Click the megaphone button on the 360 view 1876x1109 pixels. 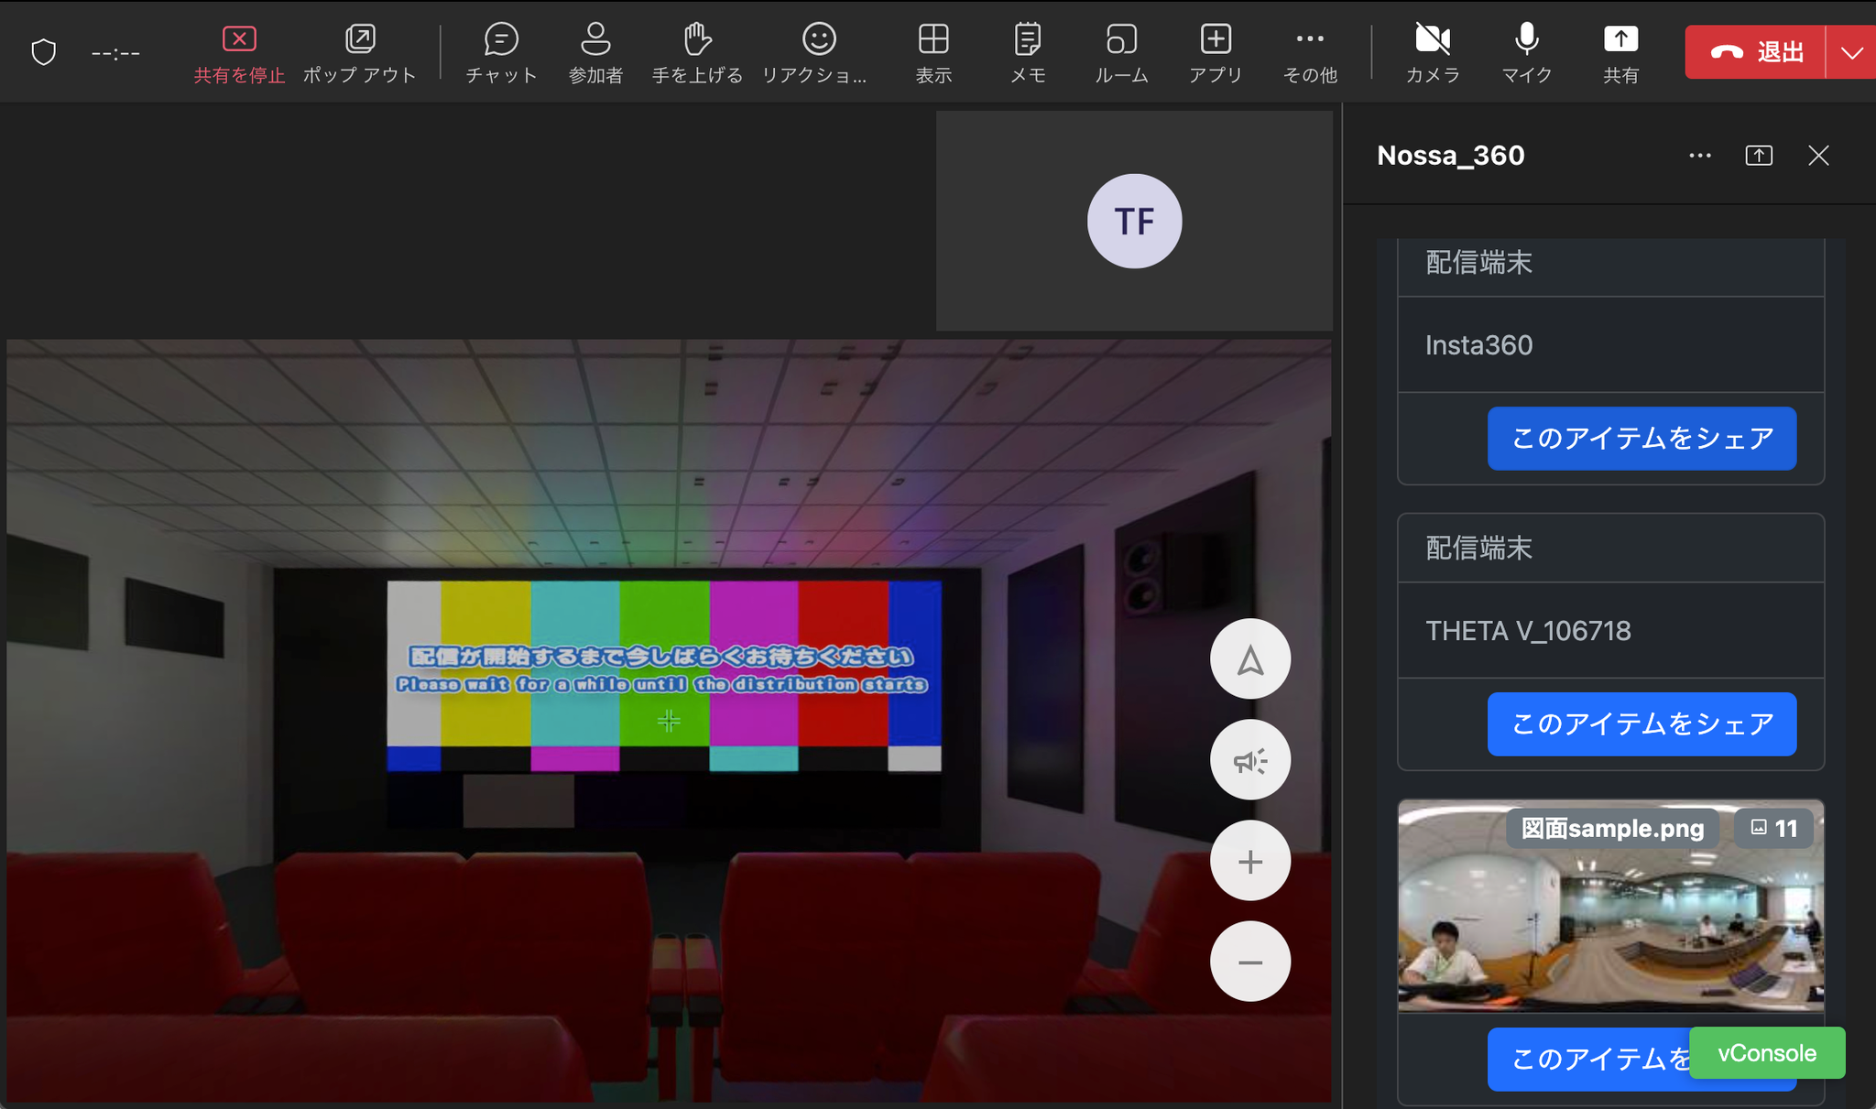point(1249,760)
